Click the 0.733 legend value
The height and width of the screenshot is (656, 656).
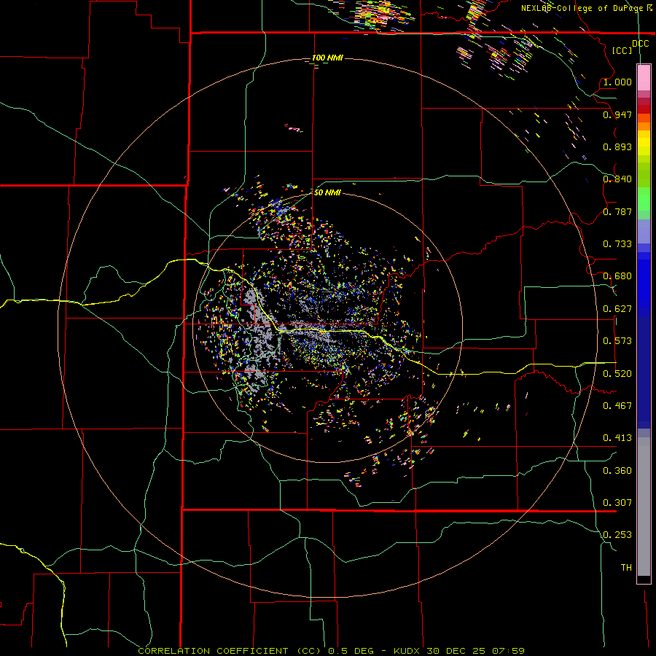click(x=617, y=244)
